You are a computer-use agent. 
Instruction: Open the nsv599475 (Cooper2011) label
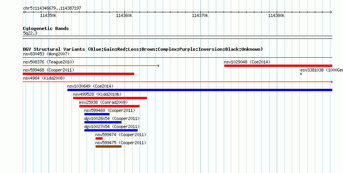tap(121, 143)
